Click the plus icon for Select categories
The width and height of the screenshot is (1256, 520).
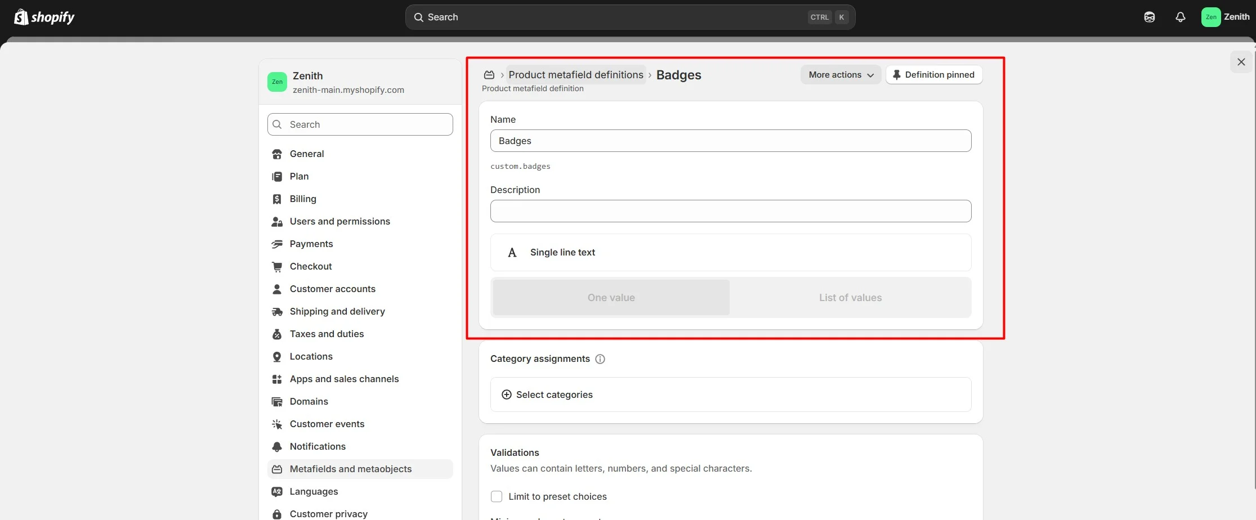click(x=507, y=395)
